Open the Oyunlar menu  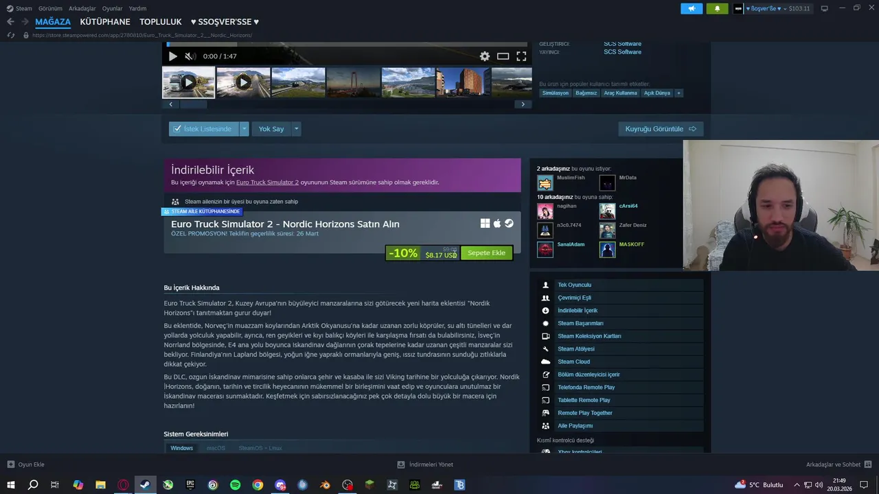(x=112, y=8)
